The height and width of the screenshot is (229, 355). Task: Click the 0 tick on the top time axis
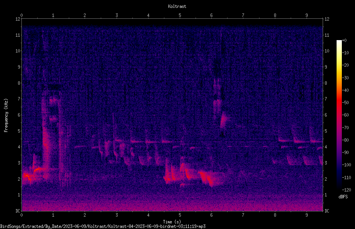[x=21, y=15]
